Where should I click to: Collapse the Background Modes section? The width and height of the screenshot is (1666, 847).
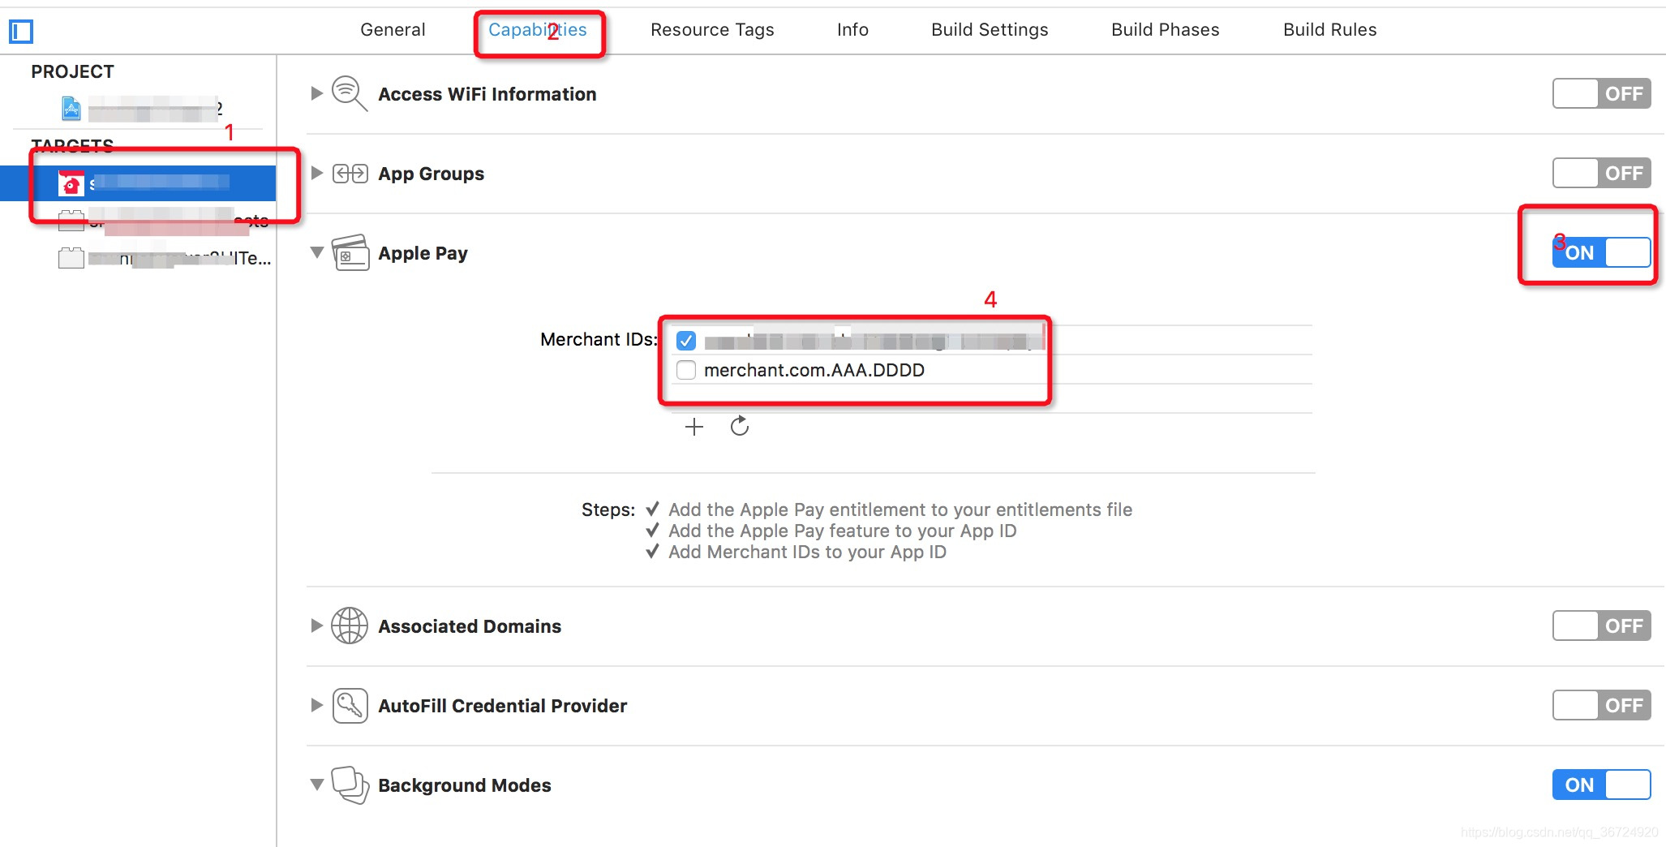(317, 785)
